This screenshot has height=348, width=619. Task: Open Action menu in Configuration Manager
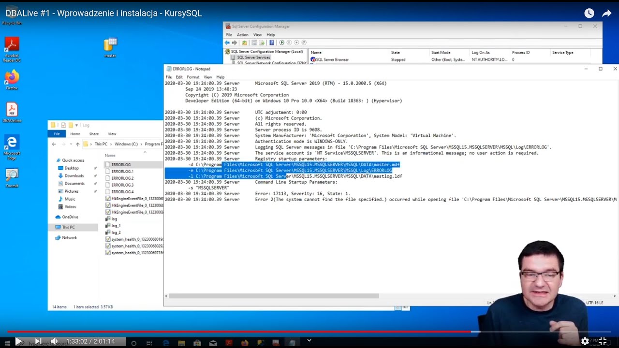(242, 35)
